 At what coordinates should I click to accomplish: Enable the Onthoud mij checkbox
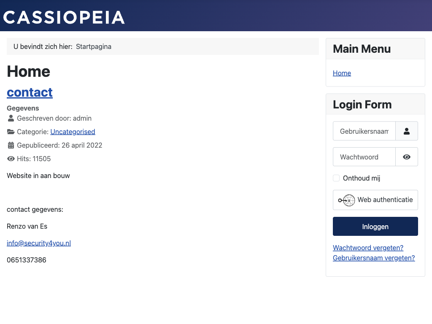pyautogui.click(x=336, y=178)
